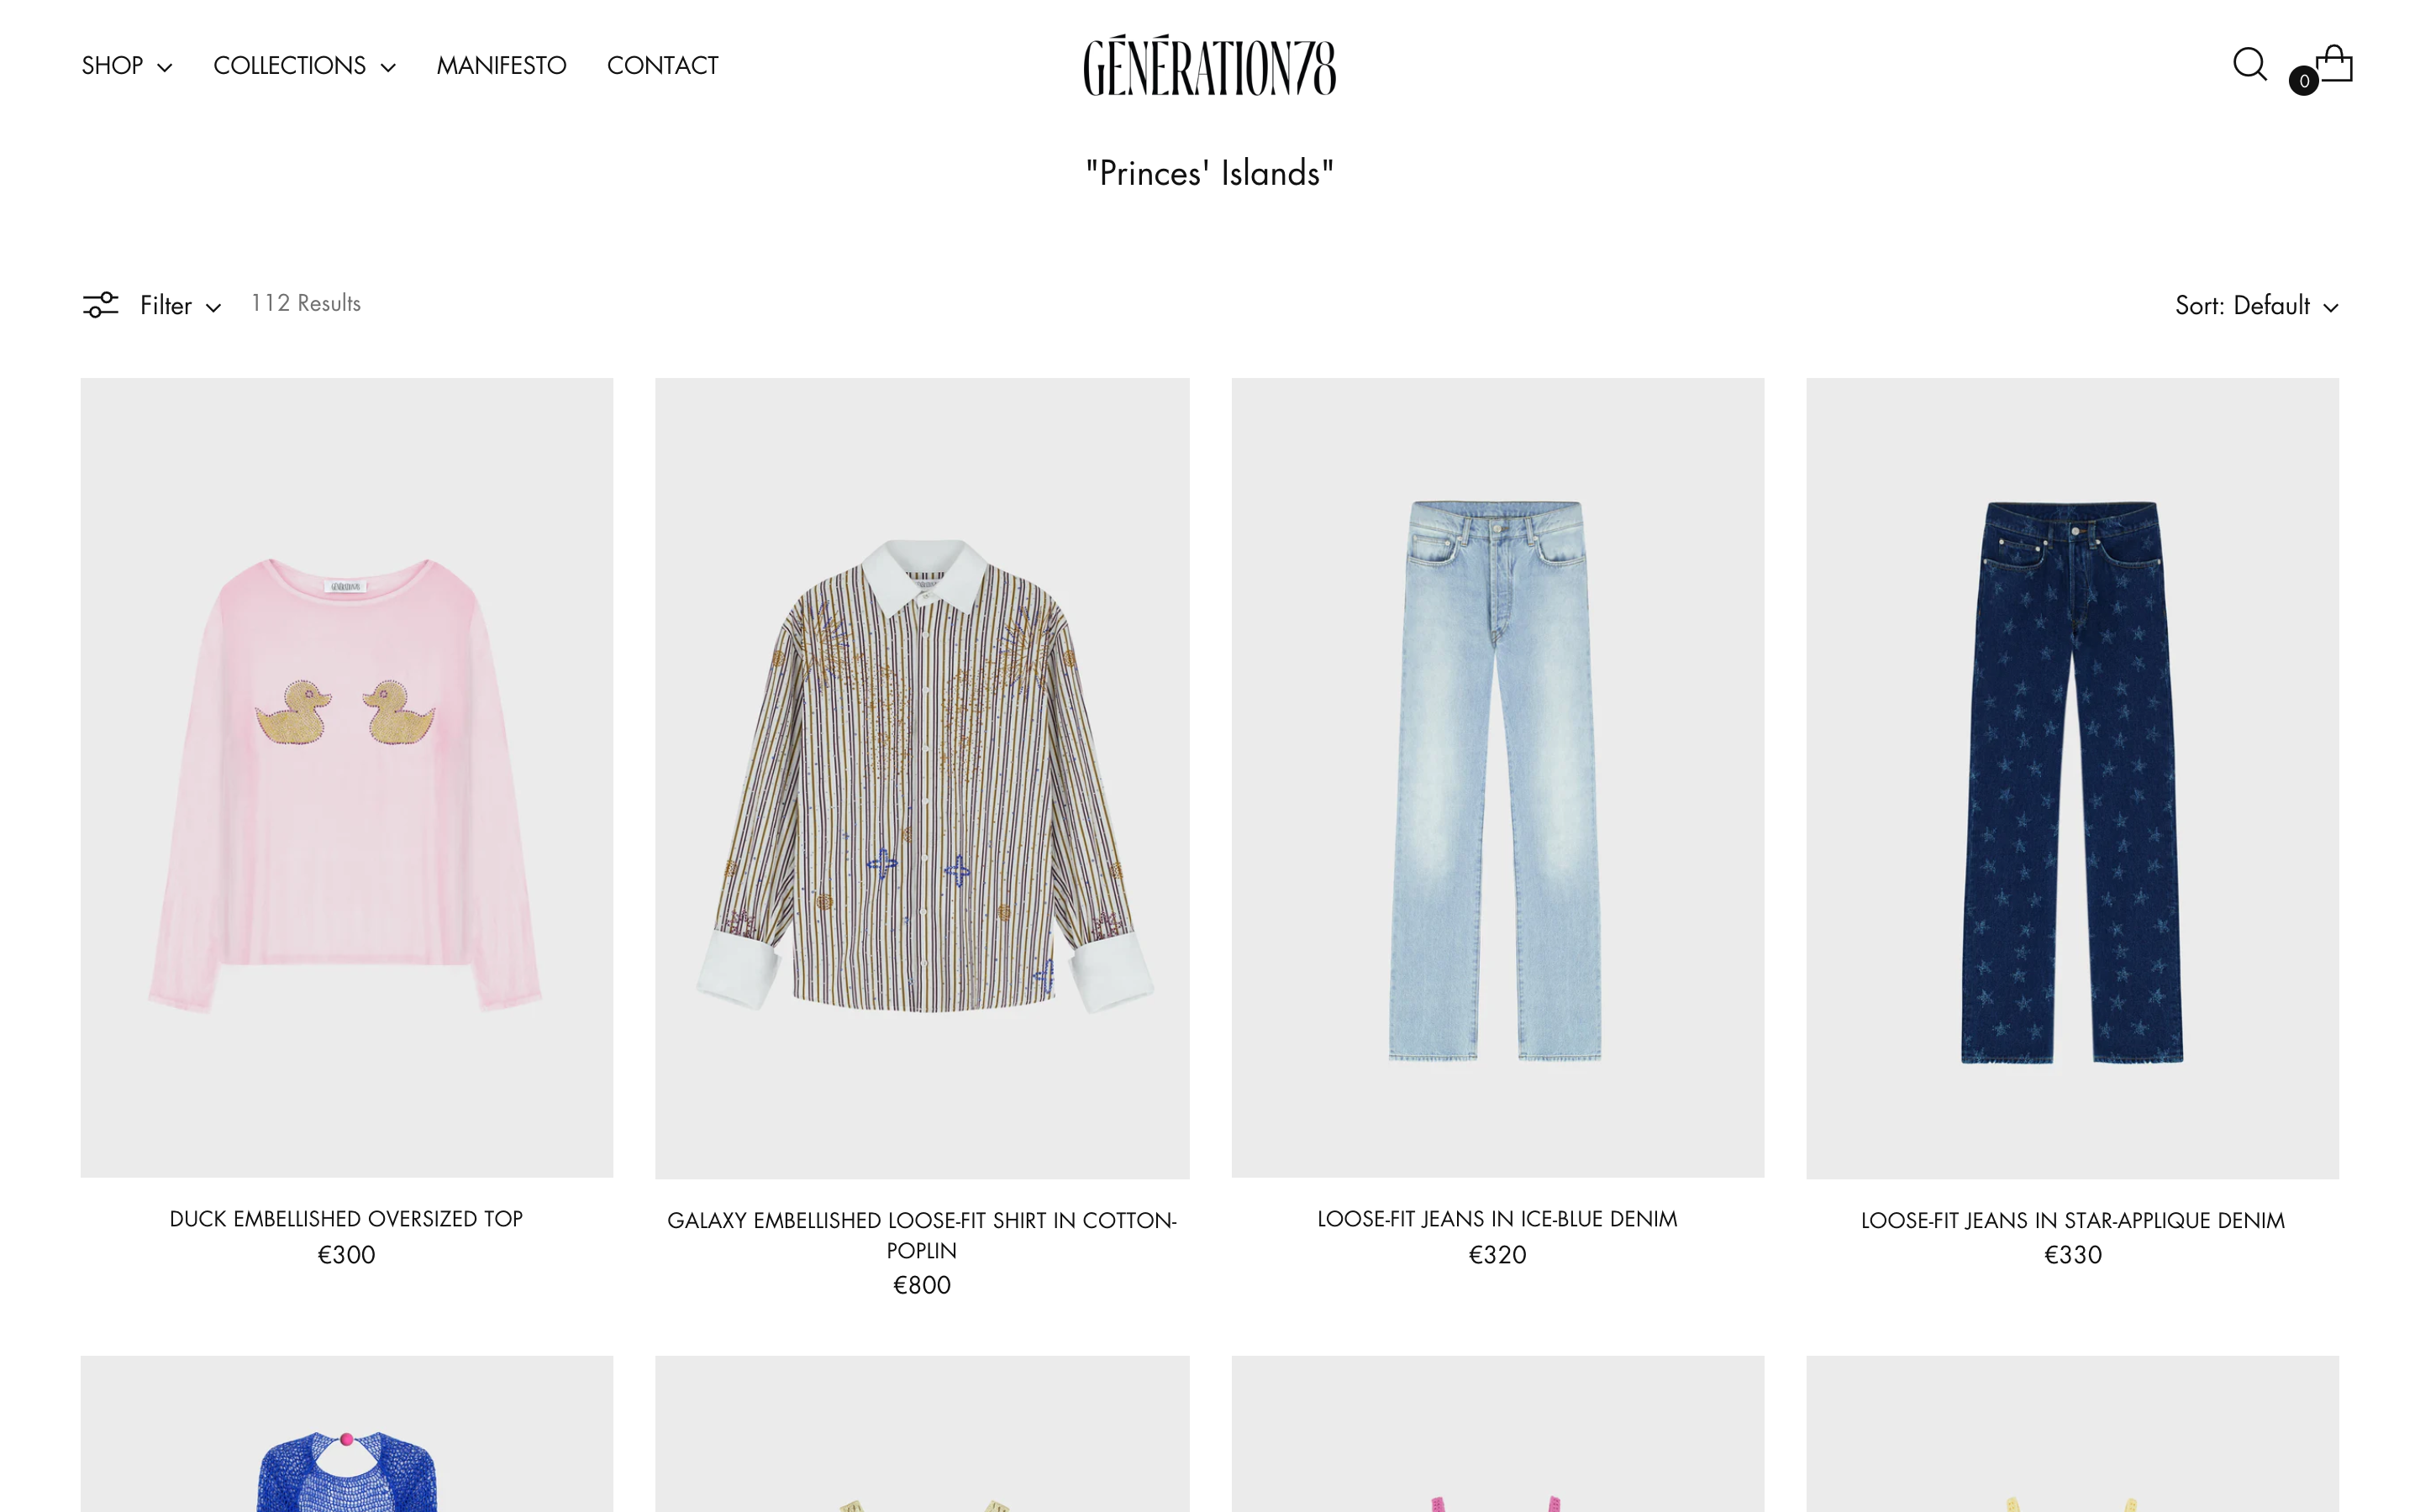Open Duck Embellished Oversized Top link

point(346,1218)
